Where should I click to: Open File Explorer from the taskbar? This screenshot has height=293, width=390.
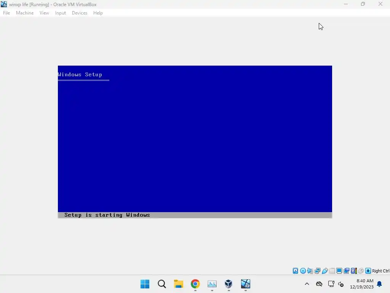click(x=178, y=284)
